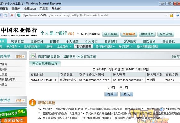Image resolution: width=180 pixels, height=123 pixels.
Task: Open the 转账汇款 navigation tab
Action: coord(17,41)
